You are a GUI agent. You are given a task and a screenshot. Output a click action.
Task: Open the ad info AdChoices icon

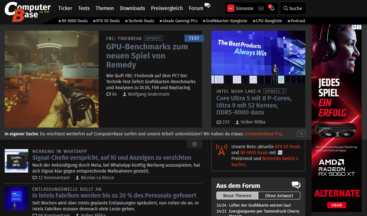coord(354,27)
